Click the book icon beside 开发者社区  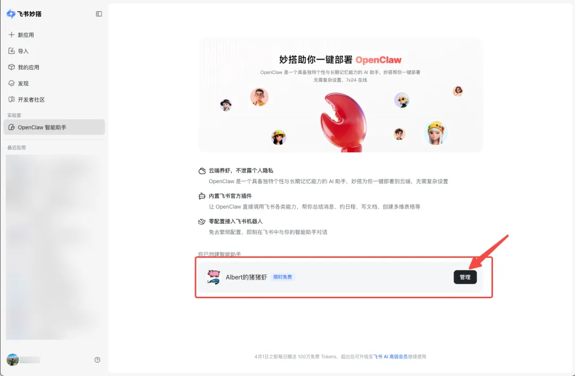pyautogui.click(x=11, y=100)
